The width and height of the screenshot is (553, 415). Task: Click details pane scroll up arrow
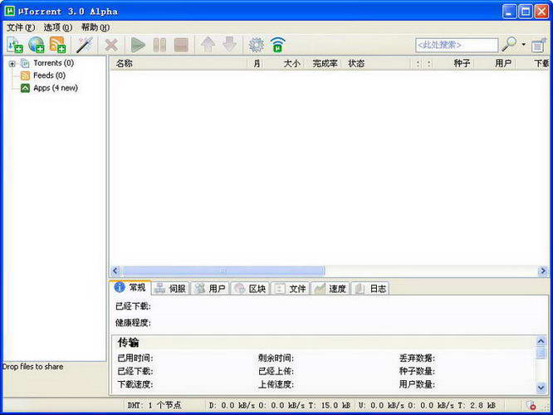coord(541,341)
